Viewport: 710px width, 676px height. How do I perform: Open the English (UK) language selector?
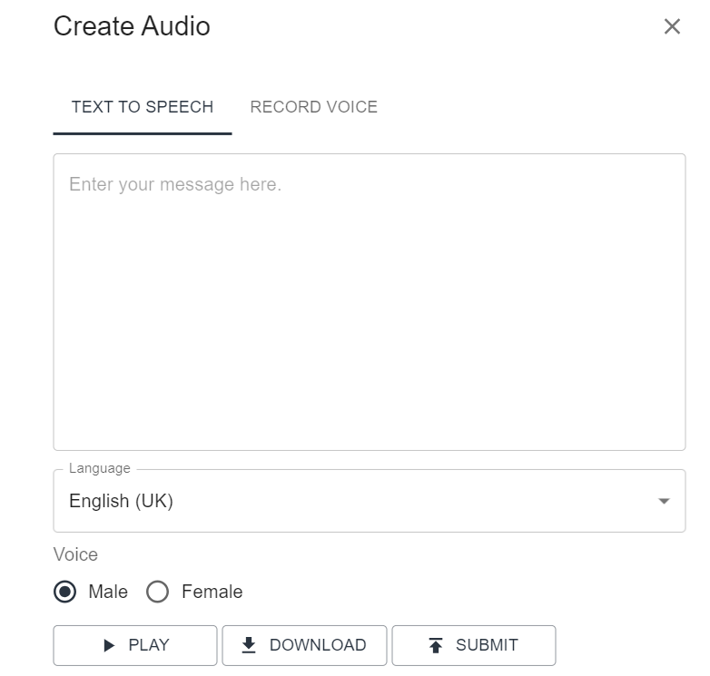pos(363,501)
